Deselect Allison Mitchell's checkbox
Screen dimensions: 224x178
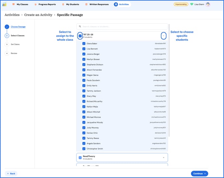coord(84,112)
